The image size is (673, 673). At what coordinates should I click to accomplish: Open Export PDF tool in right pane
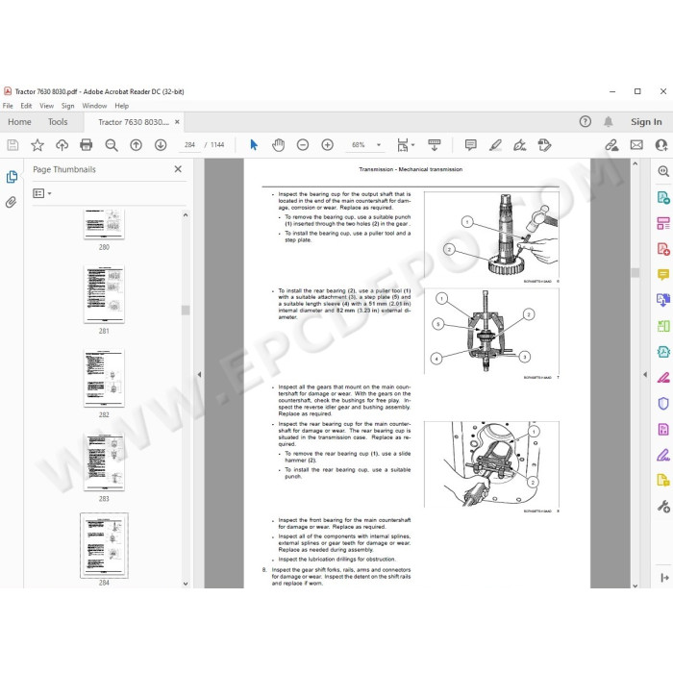point(663,198)
